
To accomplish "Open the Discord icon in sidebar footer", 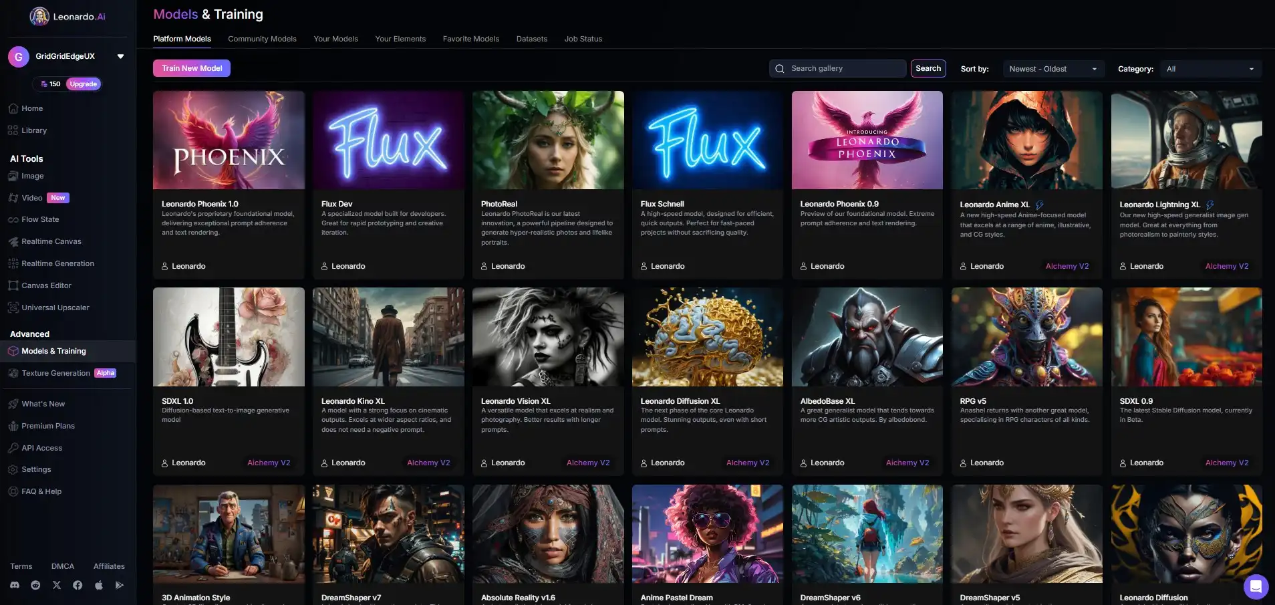I will coord(15,585).
